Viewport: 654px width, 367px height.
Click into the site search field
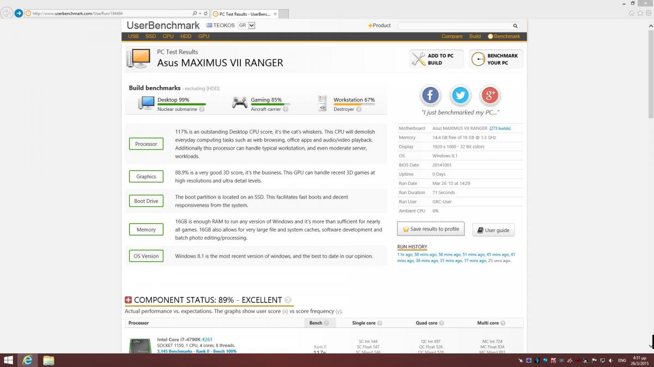click(455, 26)
